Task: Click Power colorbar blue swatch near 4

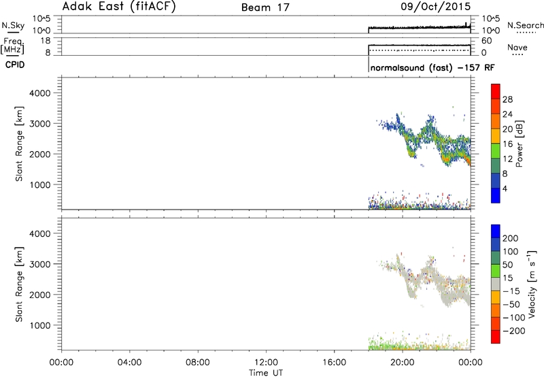Action: (496, 195)
